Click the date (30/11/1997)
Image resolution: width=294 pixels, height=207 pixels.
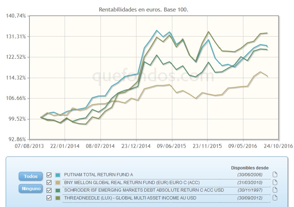(x=250, y=191)
